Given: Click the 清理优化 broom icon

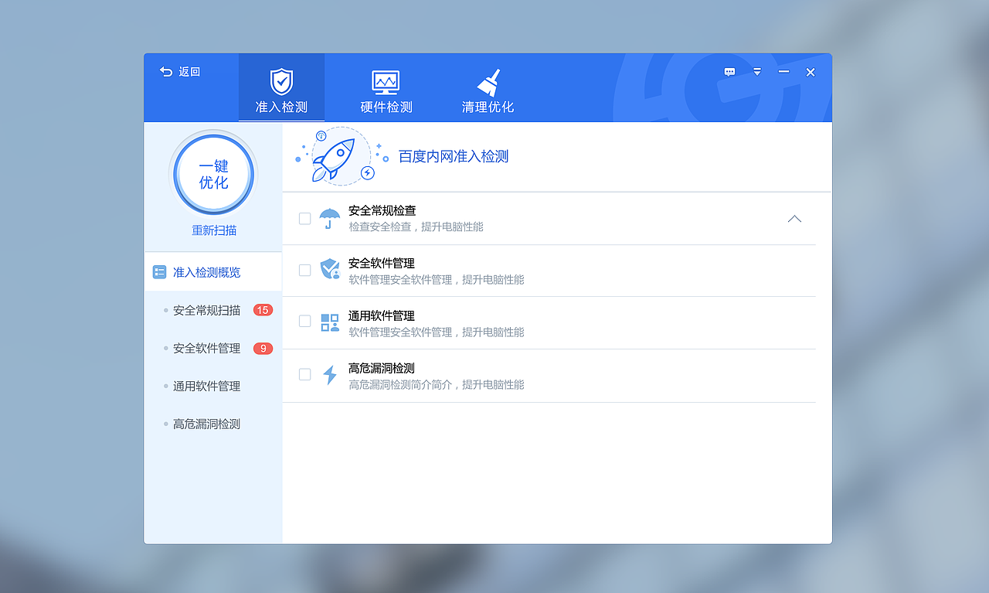Looking at the screenshot, I should (488, 83).
